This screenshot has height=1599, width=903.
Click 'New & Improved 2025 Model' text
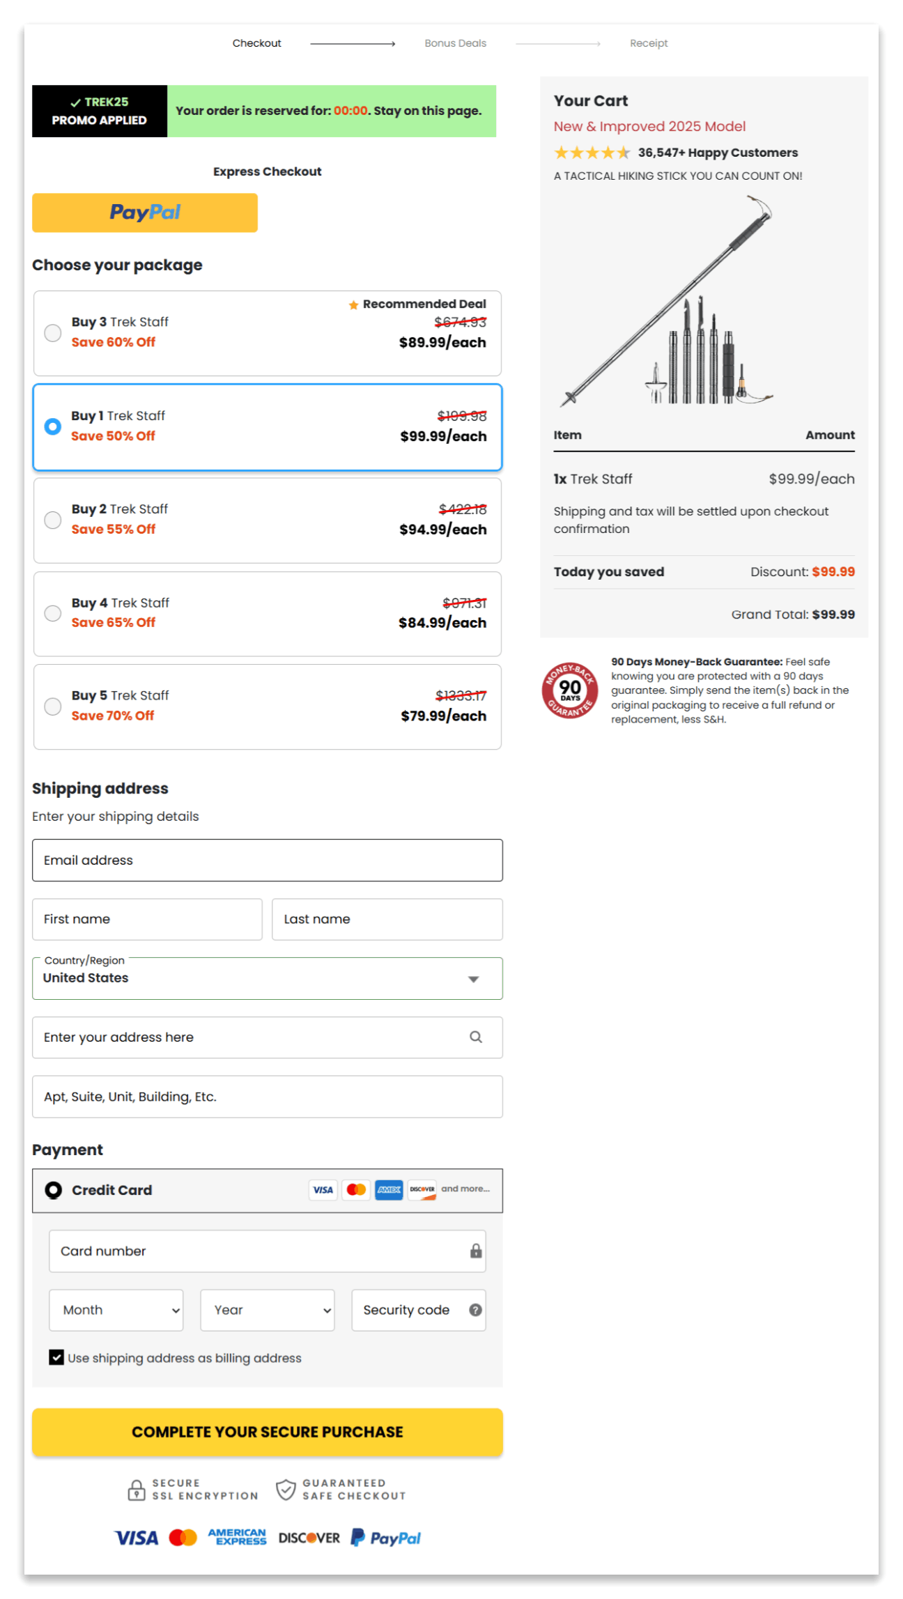tap(649, 126)
